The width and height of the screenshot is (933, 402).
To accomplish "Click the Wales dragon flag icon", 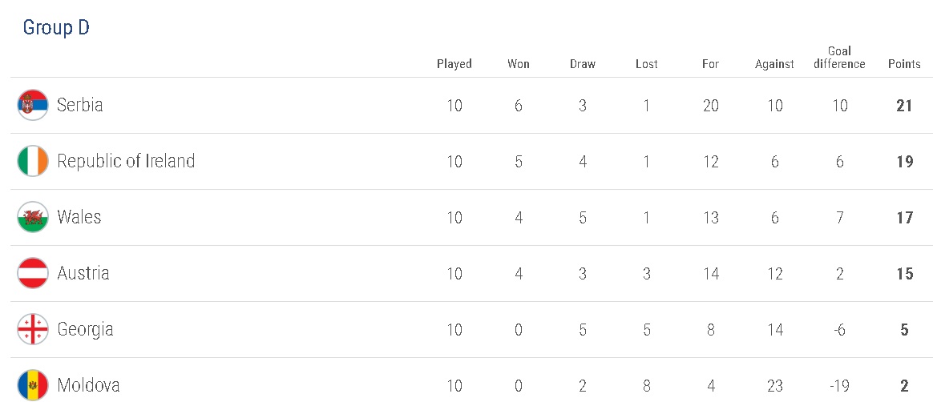I will [x=33, y=217].
